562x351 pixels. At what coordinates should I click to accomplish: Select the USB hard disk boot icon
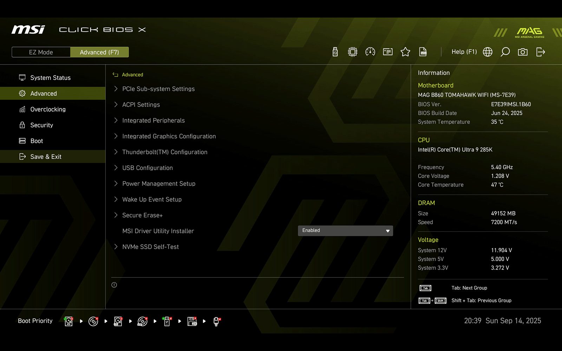118,321
